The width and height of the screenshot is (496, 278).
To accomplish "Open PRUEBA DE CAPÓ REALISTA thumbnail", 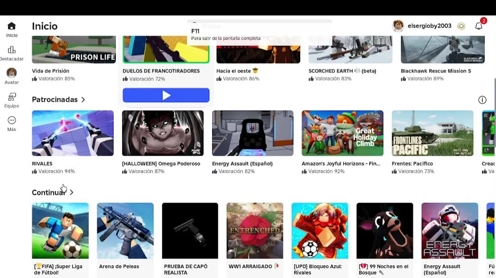I will pos(190,231).
